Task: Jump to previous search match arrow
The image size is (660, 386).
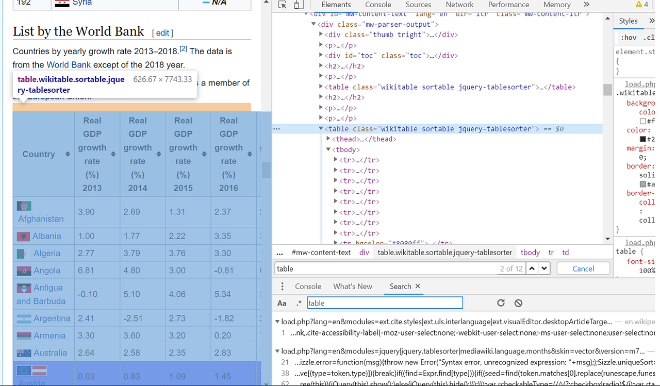Action: (532, 268)
